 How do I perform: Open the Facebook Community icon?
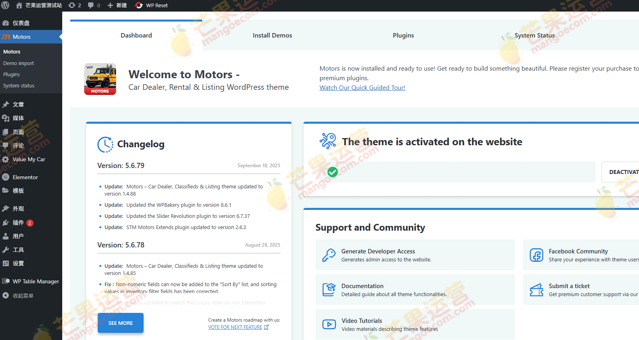[x=536, y=255]
